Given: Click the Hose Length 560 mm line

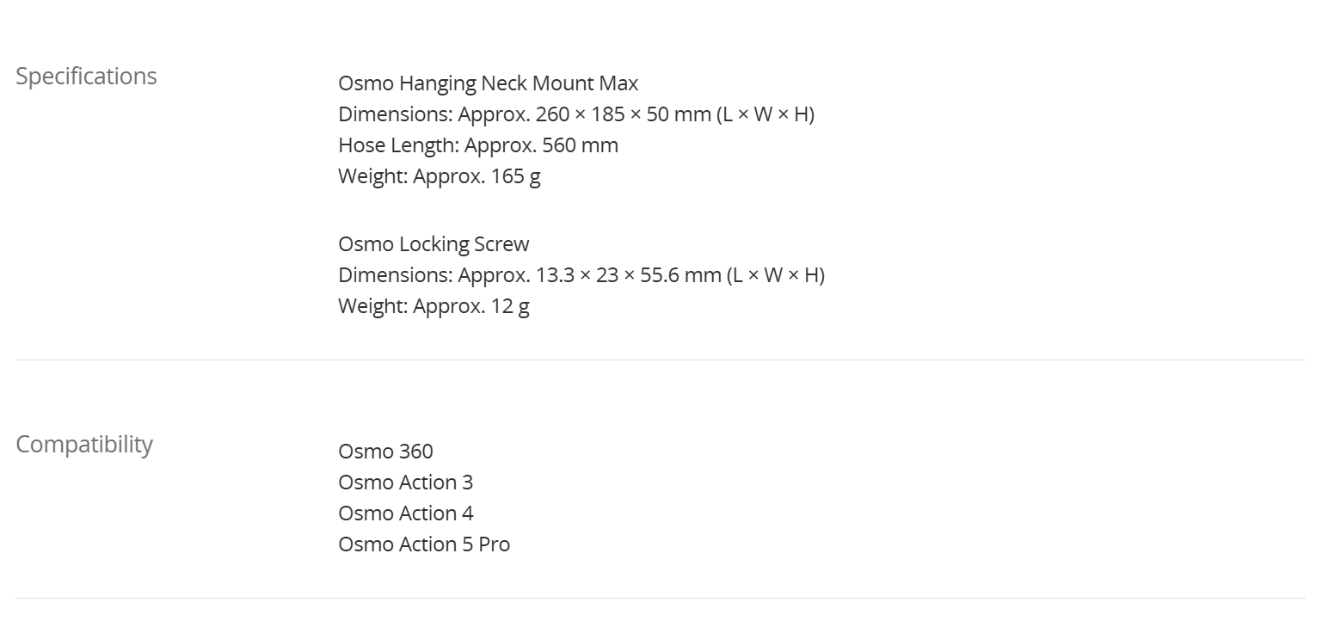Looking at the screenshot, I should pos(478,145).
